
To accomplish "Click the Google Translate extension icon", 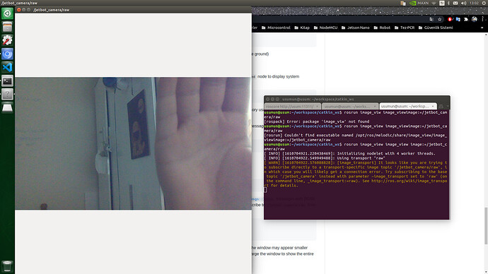I will tap(458, 19).
